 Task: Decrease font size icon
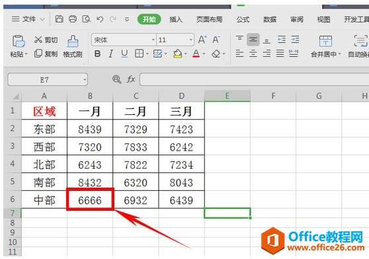[216, 40]
